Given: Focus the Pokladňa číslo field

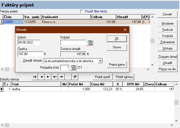Looking at the screenshot, I should coord(65,68).
